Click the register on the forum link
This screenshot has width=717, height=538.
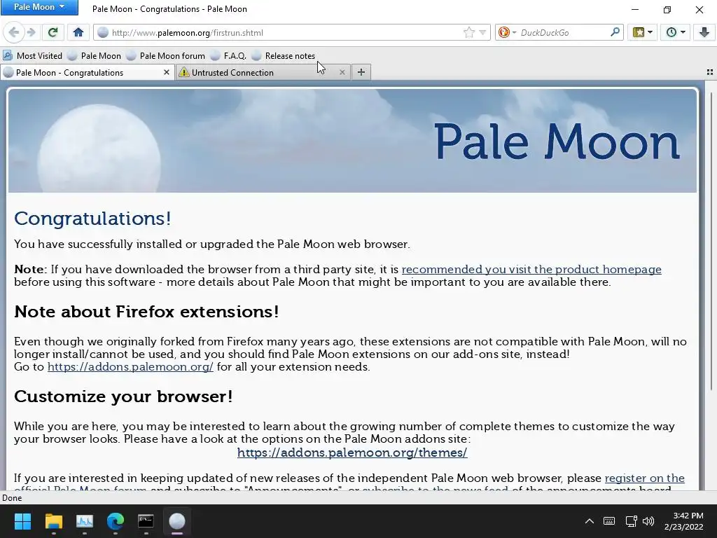pyautogui.click(x=644, y=478)
